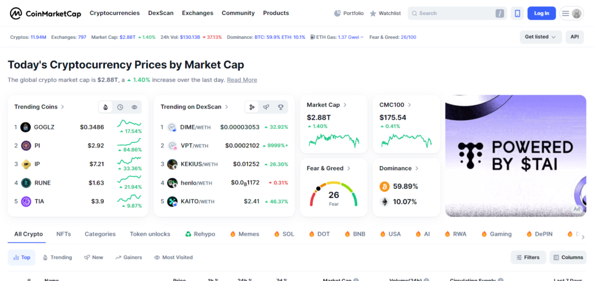Screen dimensions: 594x281
Task: Click the Market Cap sparkline chart
Action: pos(334,140)
